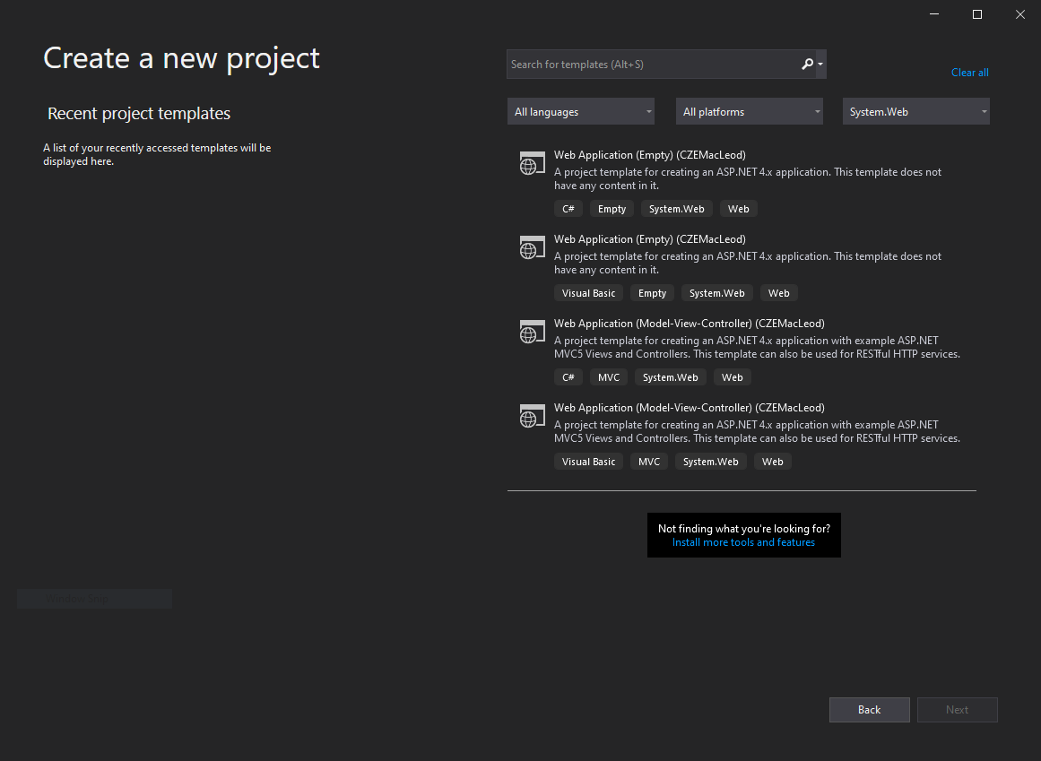Click the Clear all link
This screenshot has height=761, width=1041.
(969, 73)
